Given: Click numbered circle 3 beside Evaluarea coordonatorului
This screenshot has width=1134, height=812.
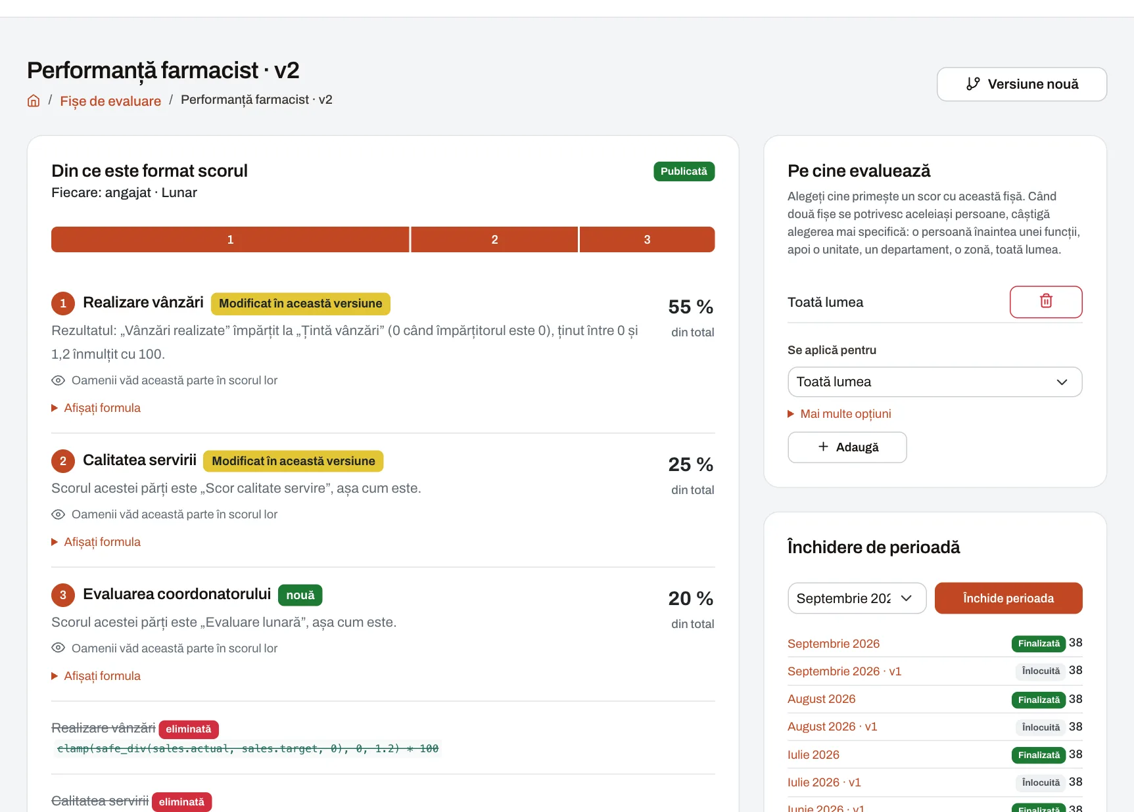Looking at the screenshot, I should (63, 595).
